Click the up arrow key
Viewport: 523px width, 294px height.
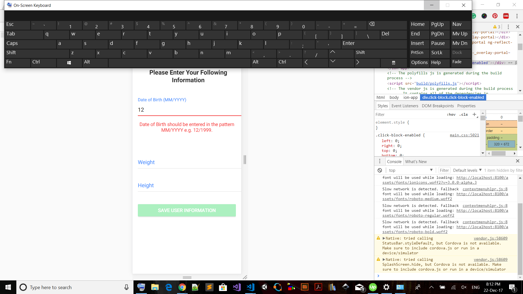click(x=341, y=53)
